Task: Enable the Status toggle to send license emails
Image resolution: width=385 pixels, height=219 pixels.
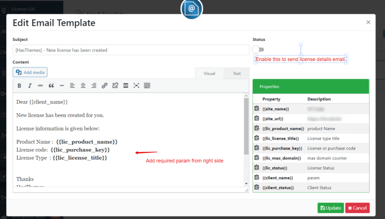Action: click(x=258, y=49)
